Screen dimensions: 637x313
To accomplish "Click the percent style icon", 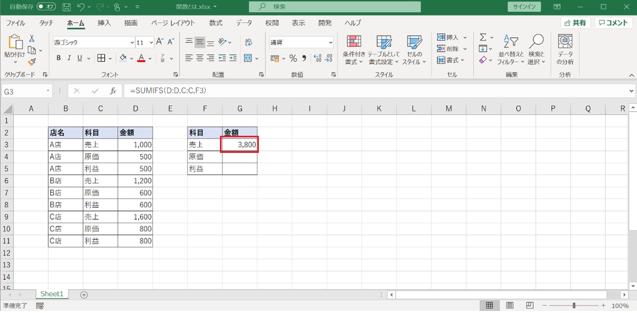I will 293,58.
